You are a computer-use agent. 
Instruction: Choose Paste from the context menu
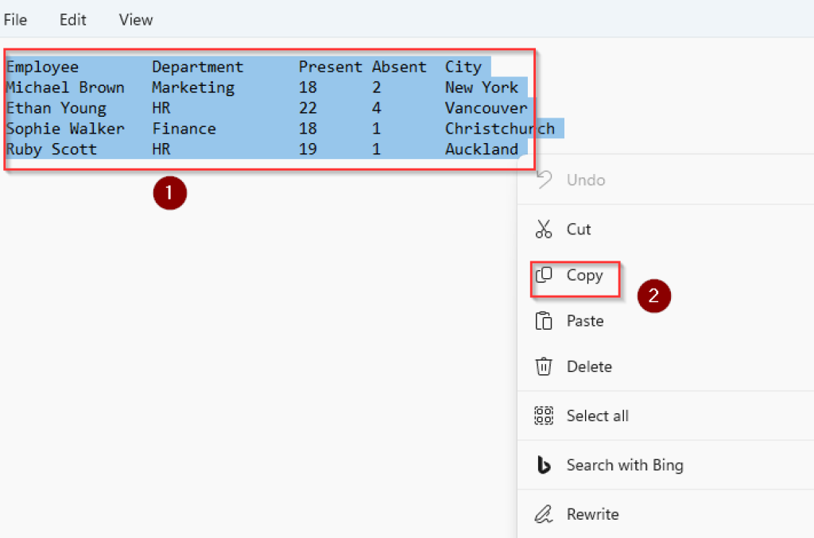[x=588, y=320]
